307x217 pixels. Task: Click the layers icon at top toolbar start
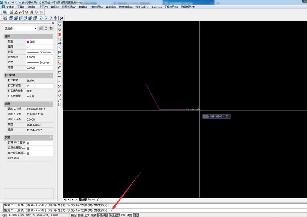point(5,12)
